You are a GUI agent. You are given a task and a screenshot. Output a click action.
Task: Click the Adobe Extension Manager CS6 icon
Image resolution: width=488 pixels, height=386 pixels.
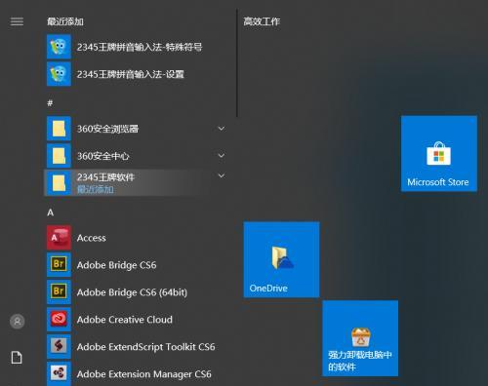click(x=59, y=373)
